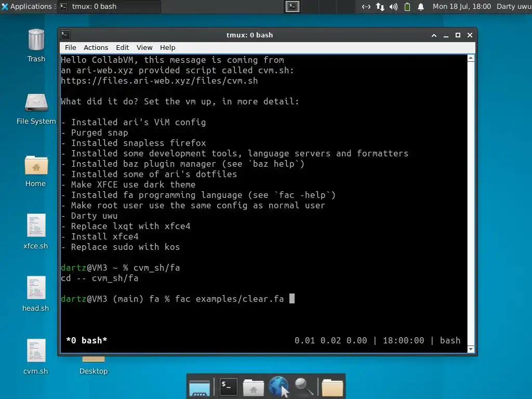
Task: Click the Mon 18 Jul clock
Action: tap(462, 6)
